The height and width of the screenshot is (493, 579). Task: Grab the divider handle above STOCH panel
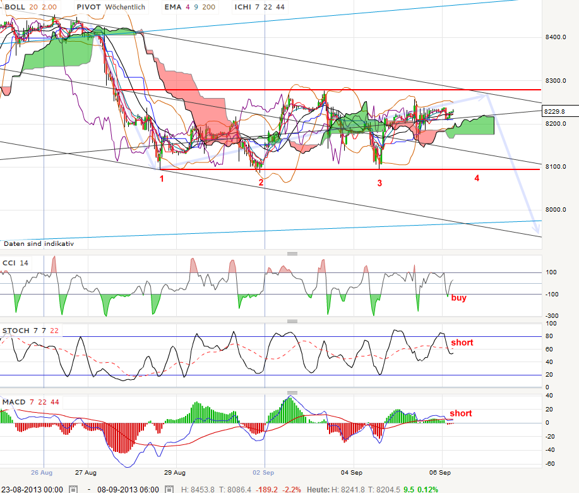pos(292,321)
